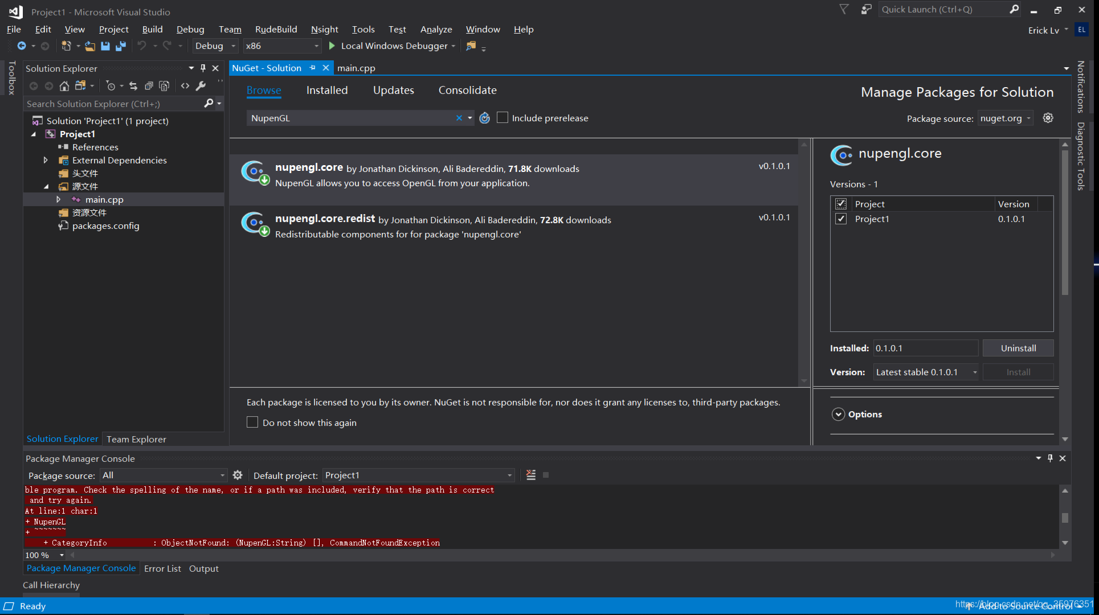The width and height of the screenshot is (1099, 615).
Task: Click the View Code angle-brackets icon
Action: [x=185, y=86]
